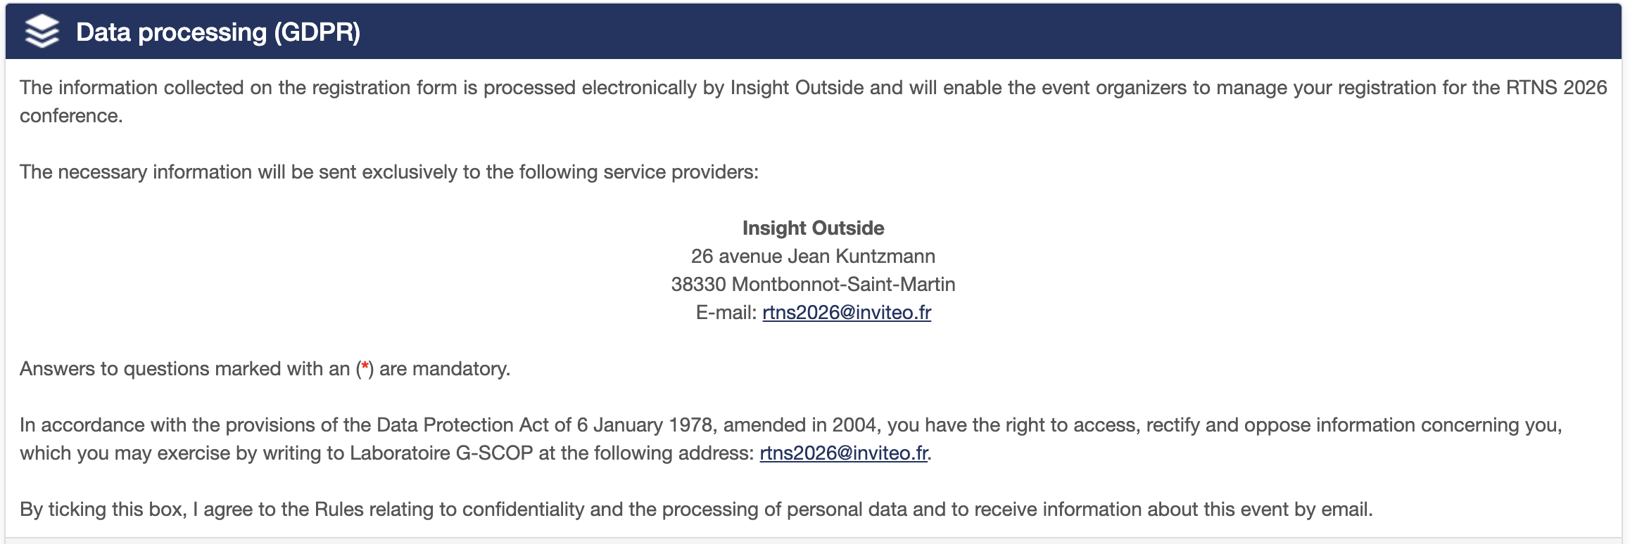Click the Data processing (GDPR) title
Screen dimensions: 1630x544
pos(218,32)
